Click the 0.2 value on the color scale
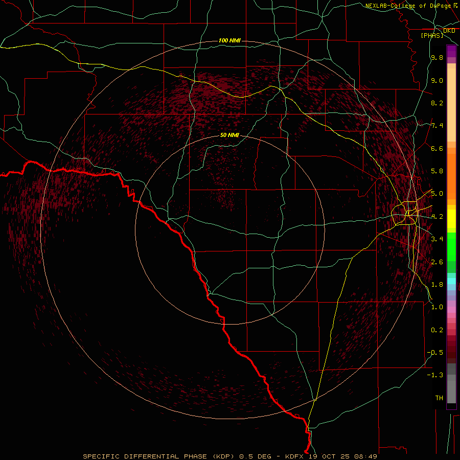Image resolution: width=460 pixels, height=460 pixels. (x=437, y=330)
